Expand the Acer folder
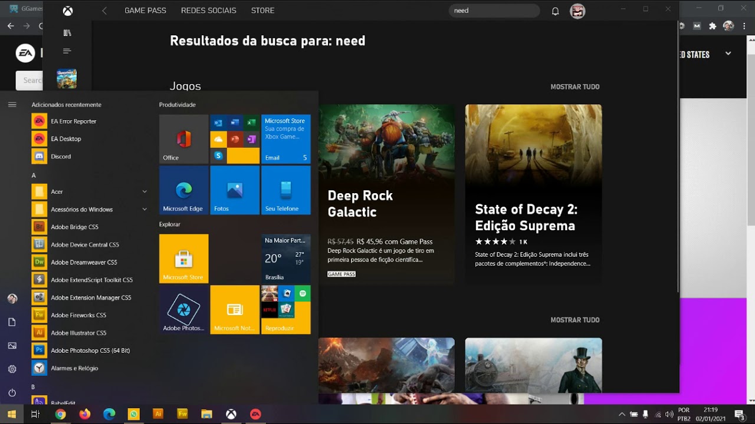The height and width of the screenshot is (424, 755). (x=90, y=192)
